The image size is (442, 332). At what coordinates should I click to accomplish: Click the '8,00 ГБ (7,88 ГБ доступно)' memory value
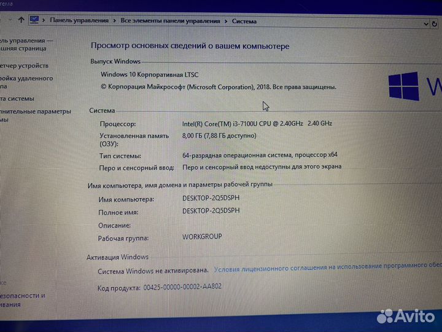click(219, 136)
